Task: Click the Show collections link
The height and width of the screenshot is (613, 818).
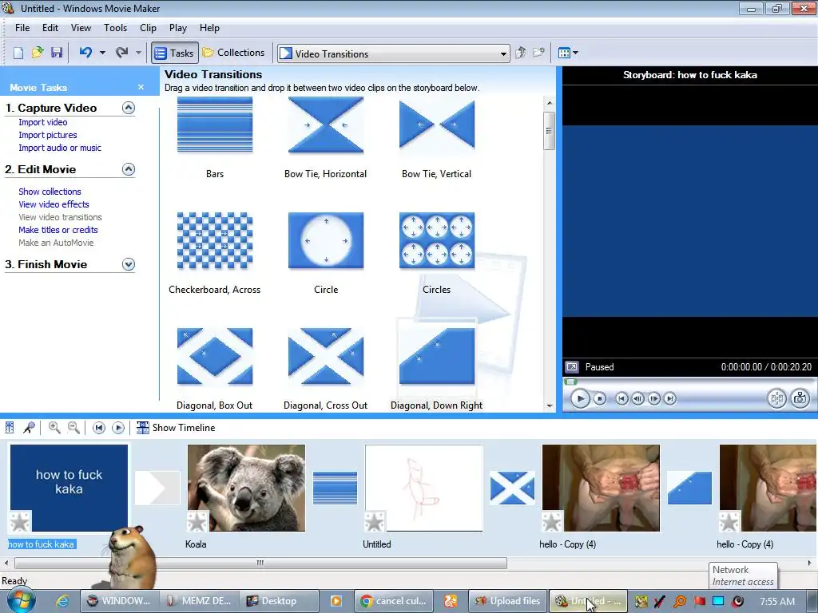Action: [x=50, y=192]
